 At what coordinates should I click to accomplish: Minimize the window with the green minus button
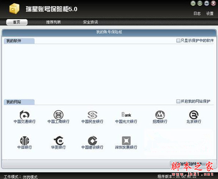coord(200,3)
